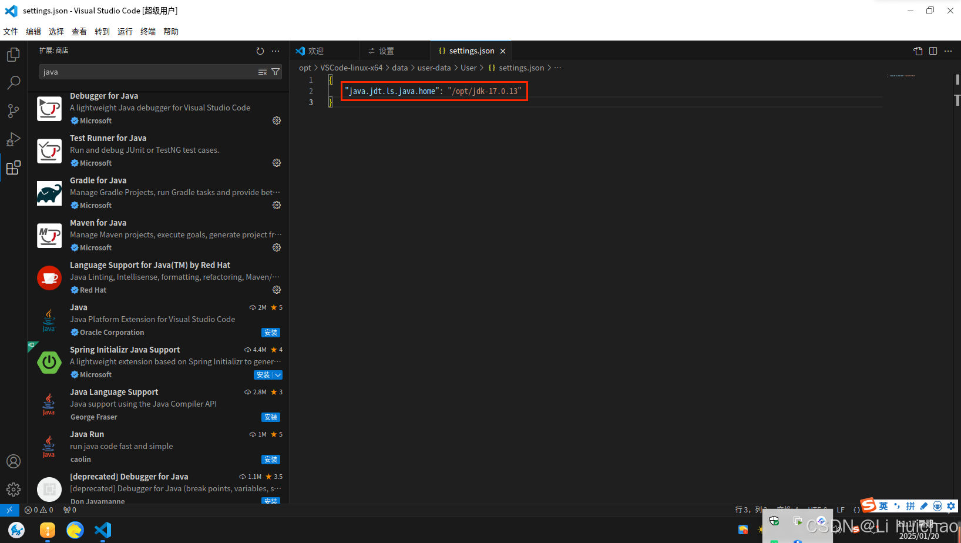Open the Search view in the activity bar

click(x=13, y=83)
